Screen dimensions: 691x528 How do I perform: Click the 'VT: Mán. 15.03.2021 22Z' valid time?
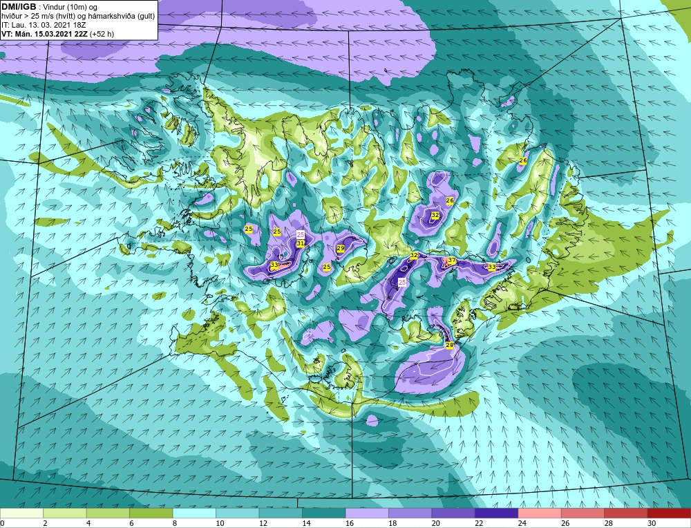[44, 33]
